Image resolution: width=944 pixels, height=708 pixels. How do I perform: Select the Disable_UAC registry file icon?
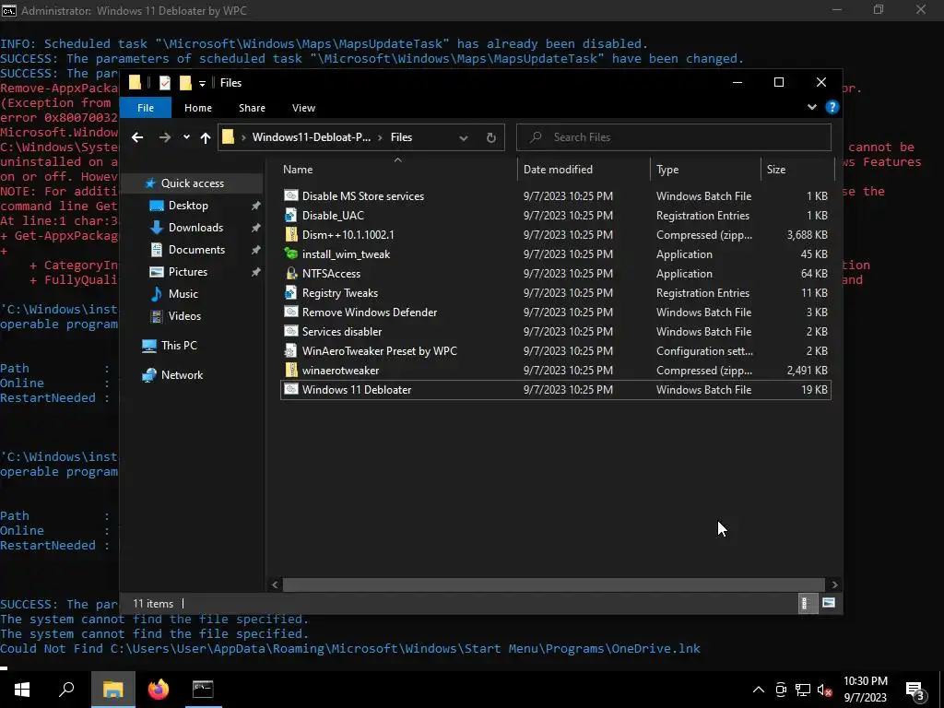(290, 215)
